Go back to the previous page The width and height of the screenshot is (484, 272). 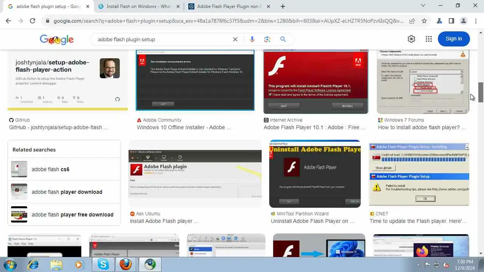8,21
